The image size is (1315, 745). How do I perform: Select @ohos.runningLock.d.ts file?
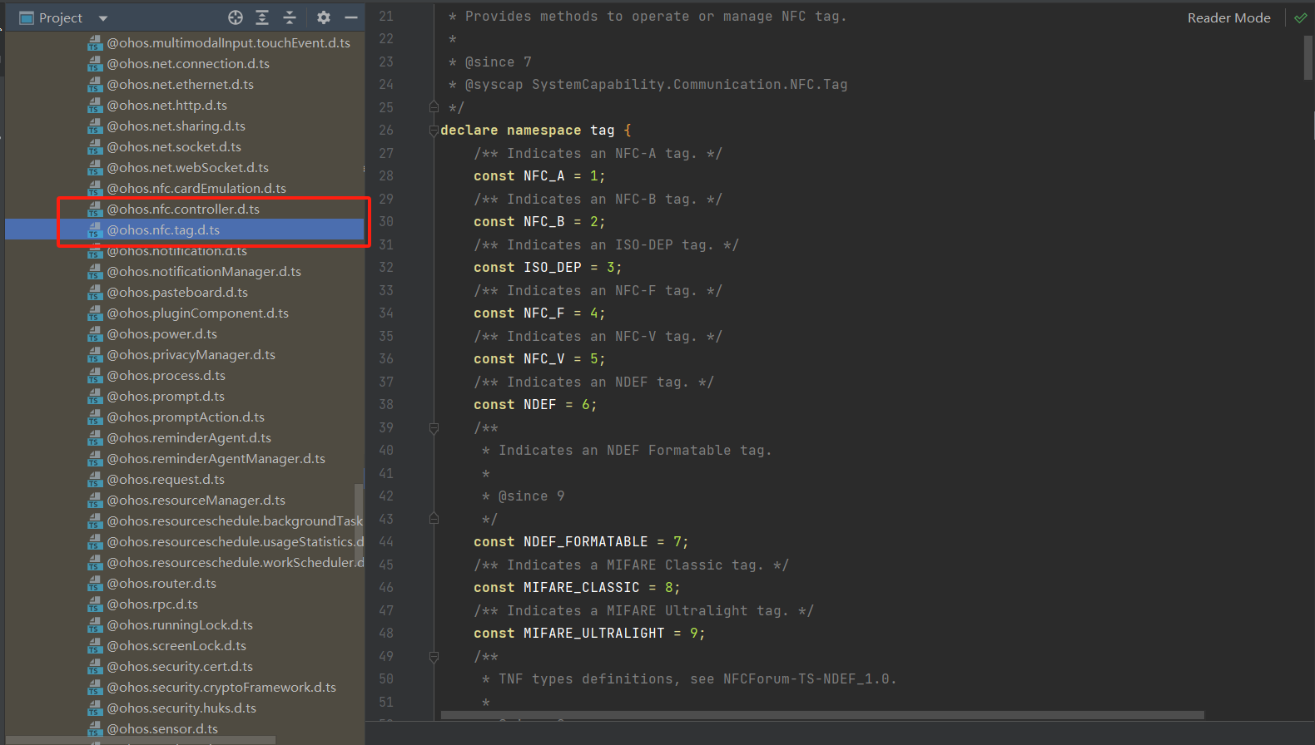click(x=180, y=624)
